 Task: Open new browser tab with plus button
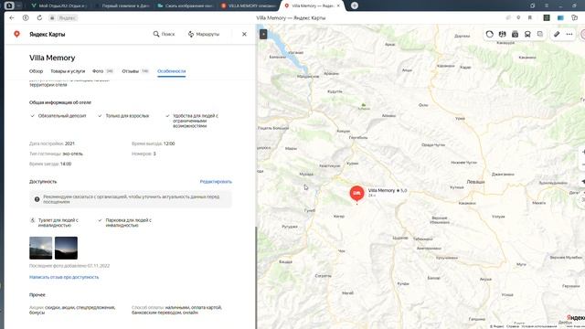point(355,5)
